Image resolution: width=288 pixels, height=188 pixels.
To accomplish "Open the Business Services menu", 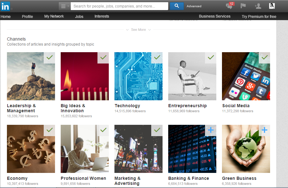I will point(214,16).
